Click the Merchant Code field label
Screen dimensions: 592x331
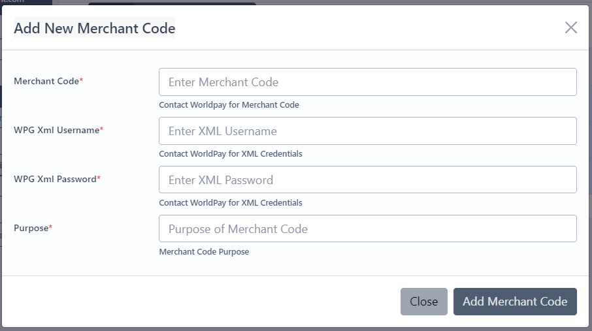[46, 81]
